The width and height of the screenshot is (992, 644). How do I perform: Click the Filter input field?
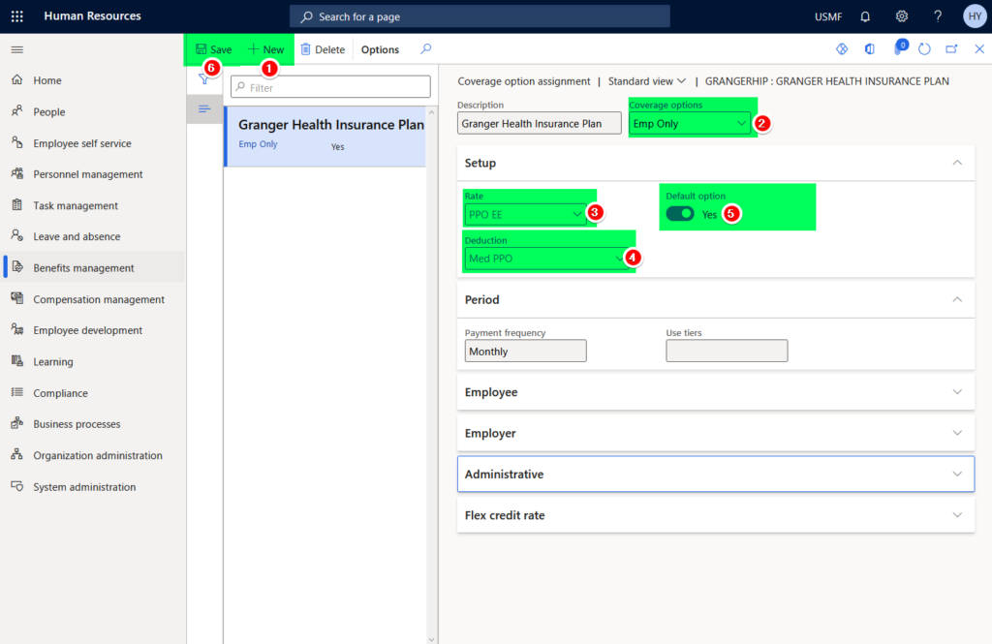click(x=330, y=86)
